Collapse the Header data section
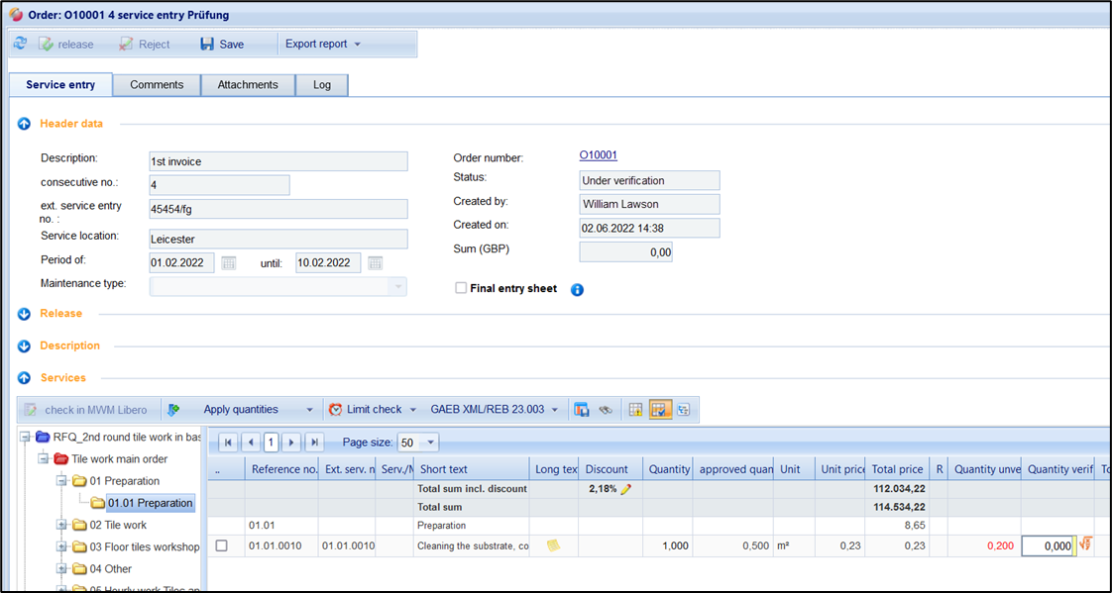 pyautogui.click(x=24, y=124)
